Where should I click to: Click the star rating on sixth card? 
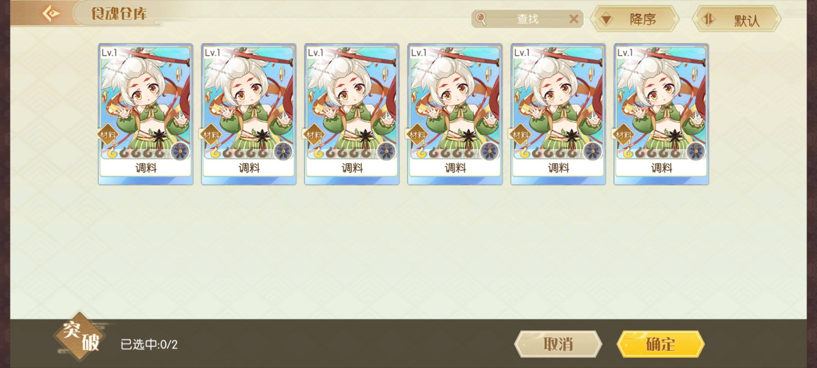[651, 153]
